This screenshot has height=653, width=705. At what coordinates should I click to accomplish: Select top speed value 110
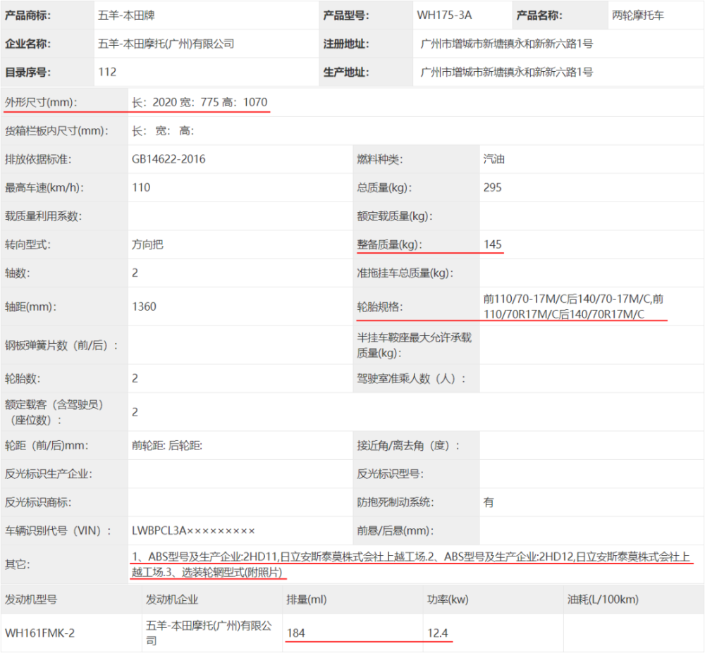pyautogui.click(x=141, y=187)
